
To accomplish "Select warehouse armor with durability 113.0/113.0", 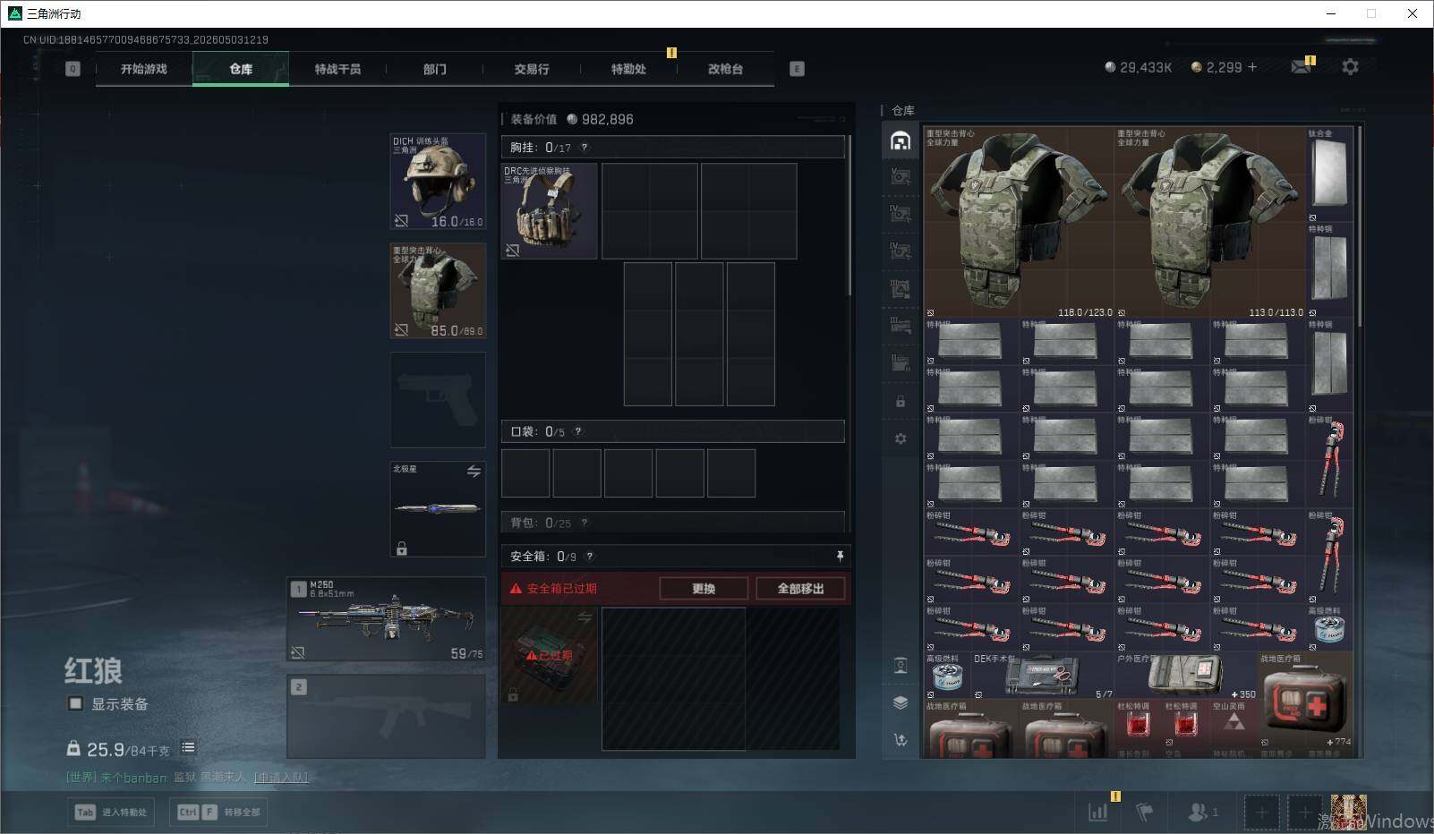I will tap(1210, 223).
